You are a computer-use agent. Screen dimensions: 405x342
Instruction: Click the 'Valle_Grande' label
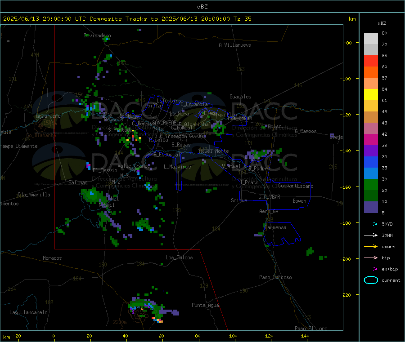pos(134,165)
